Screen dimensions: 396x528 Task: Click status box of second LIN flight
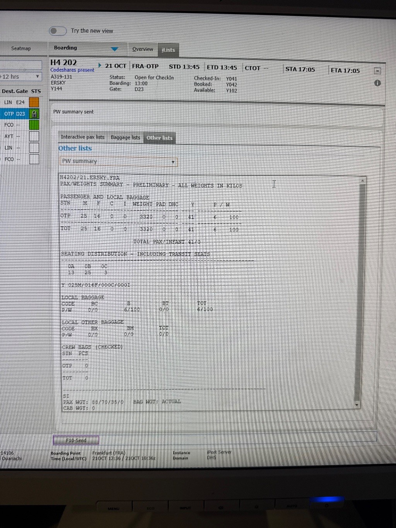pos(34,148)
